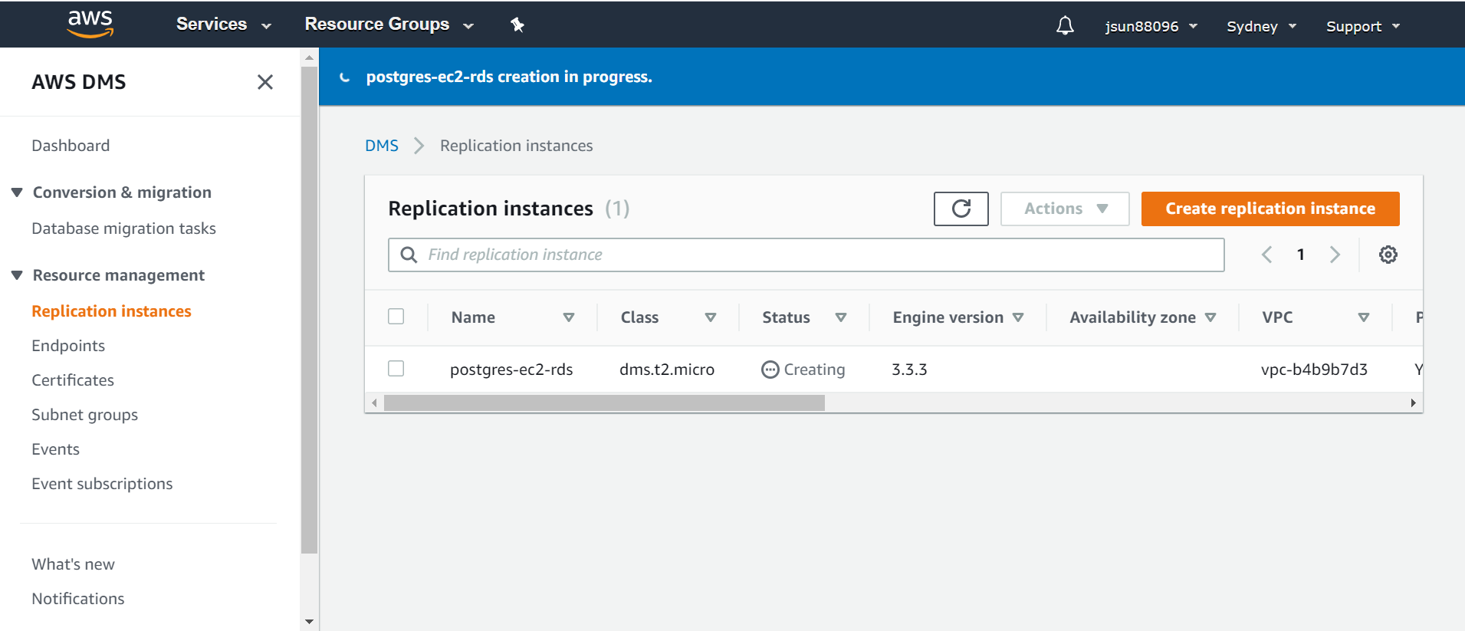Go to next page of results
Viewport: 1465px width, 631px height.
click(x=1335, y=255)
